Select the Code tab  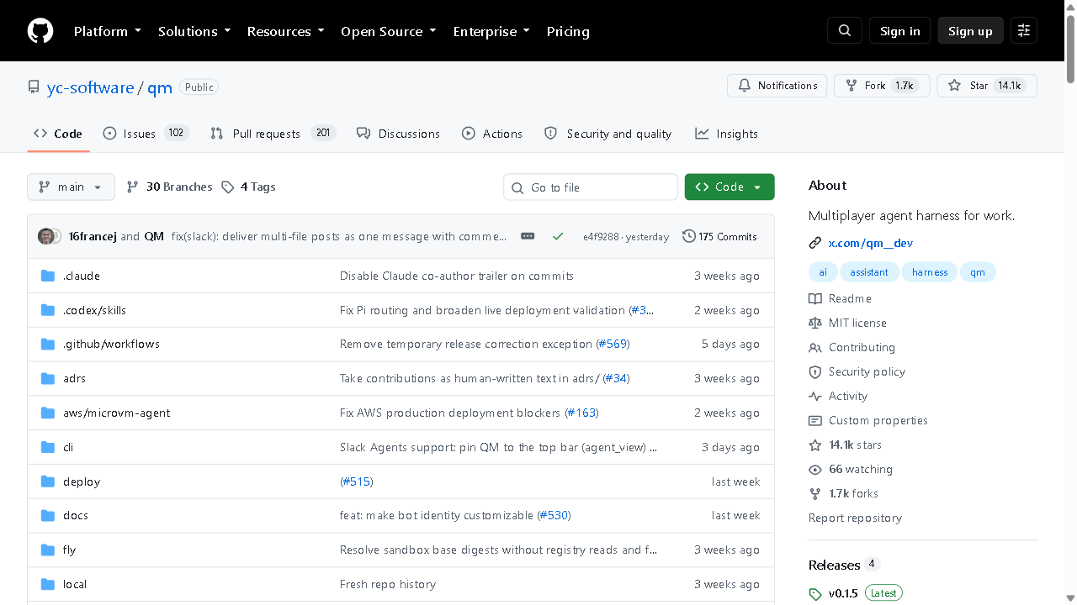point(58,134)
